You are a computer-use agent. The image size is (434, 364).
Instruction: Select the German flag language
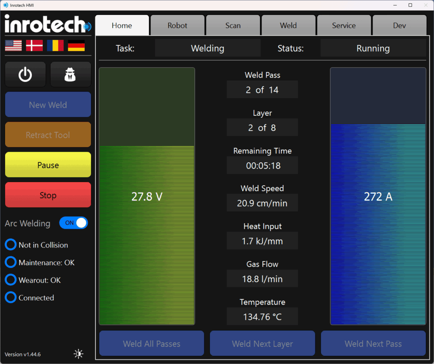click(76, 45)
